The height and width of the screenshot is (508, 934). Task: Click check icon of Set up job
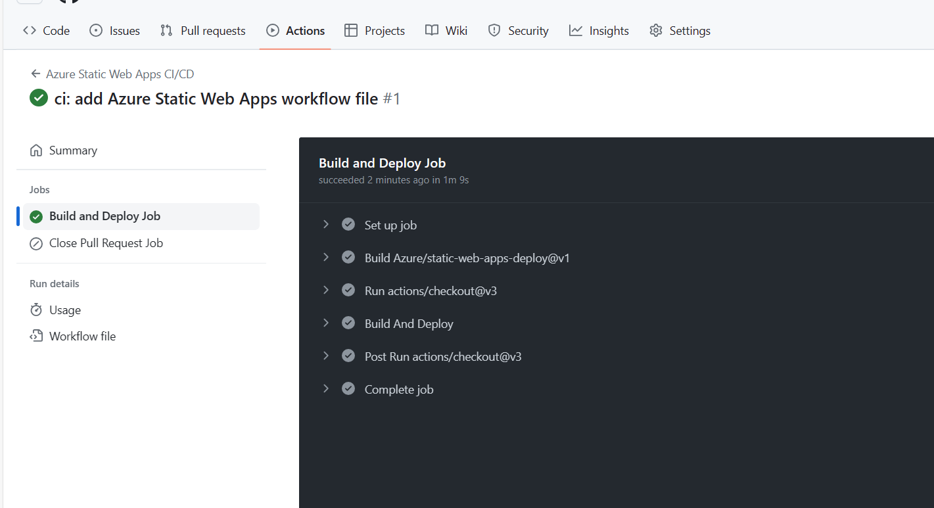point(348,224)
